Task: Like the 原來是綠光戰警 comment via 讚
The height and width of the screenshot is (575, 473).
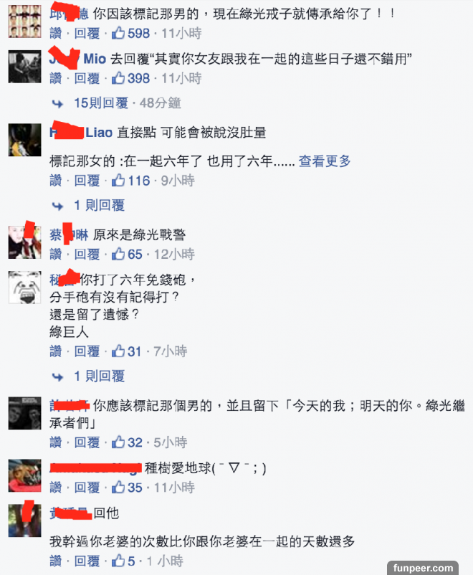Action: [x=56, y=254]
